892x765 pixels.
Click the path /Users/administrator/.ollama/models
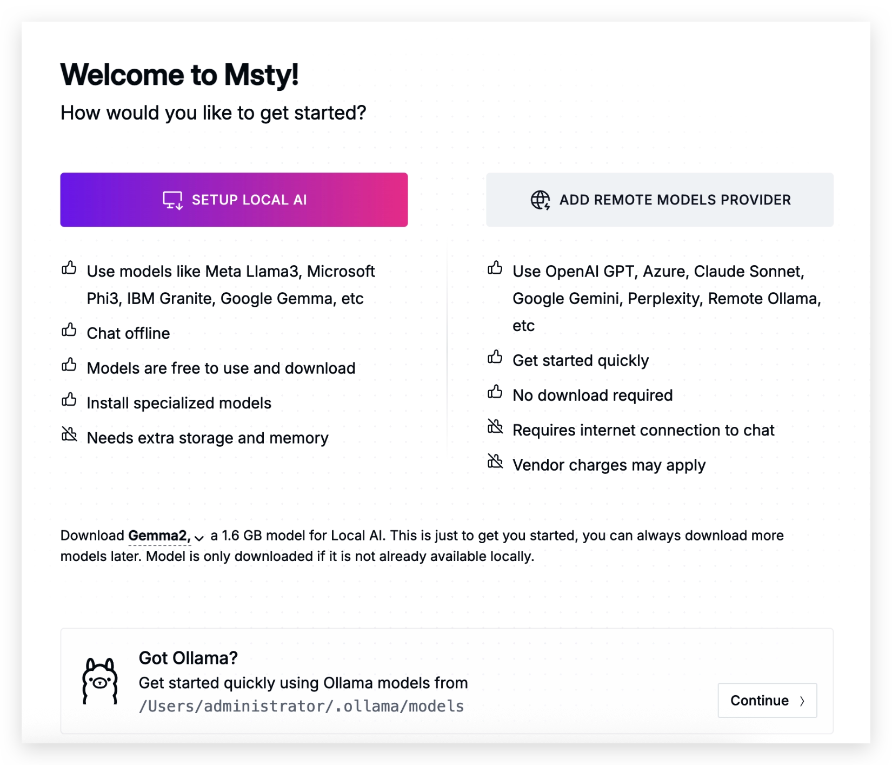(x=301, y=706)
